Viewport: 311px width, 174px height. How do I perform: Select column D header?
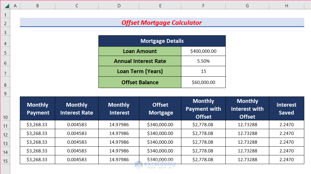[x=119, y=6]
